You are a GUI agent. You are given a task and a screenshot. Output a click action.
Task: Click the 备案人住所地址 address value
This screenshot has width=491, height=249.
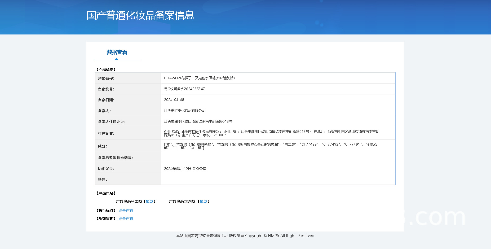[x=198, y=121]
